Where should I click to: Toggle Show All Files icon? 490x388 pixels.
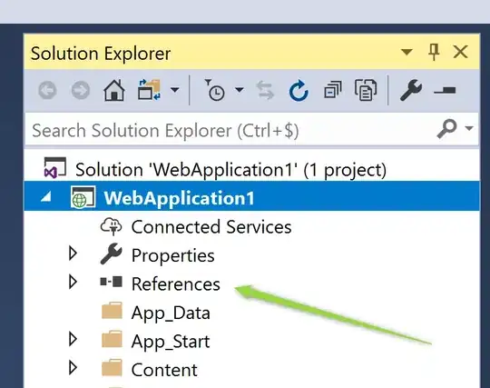pos(366,90)
